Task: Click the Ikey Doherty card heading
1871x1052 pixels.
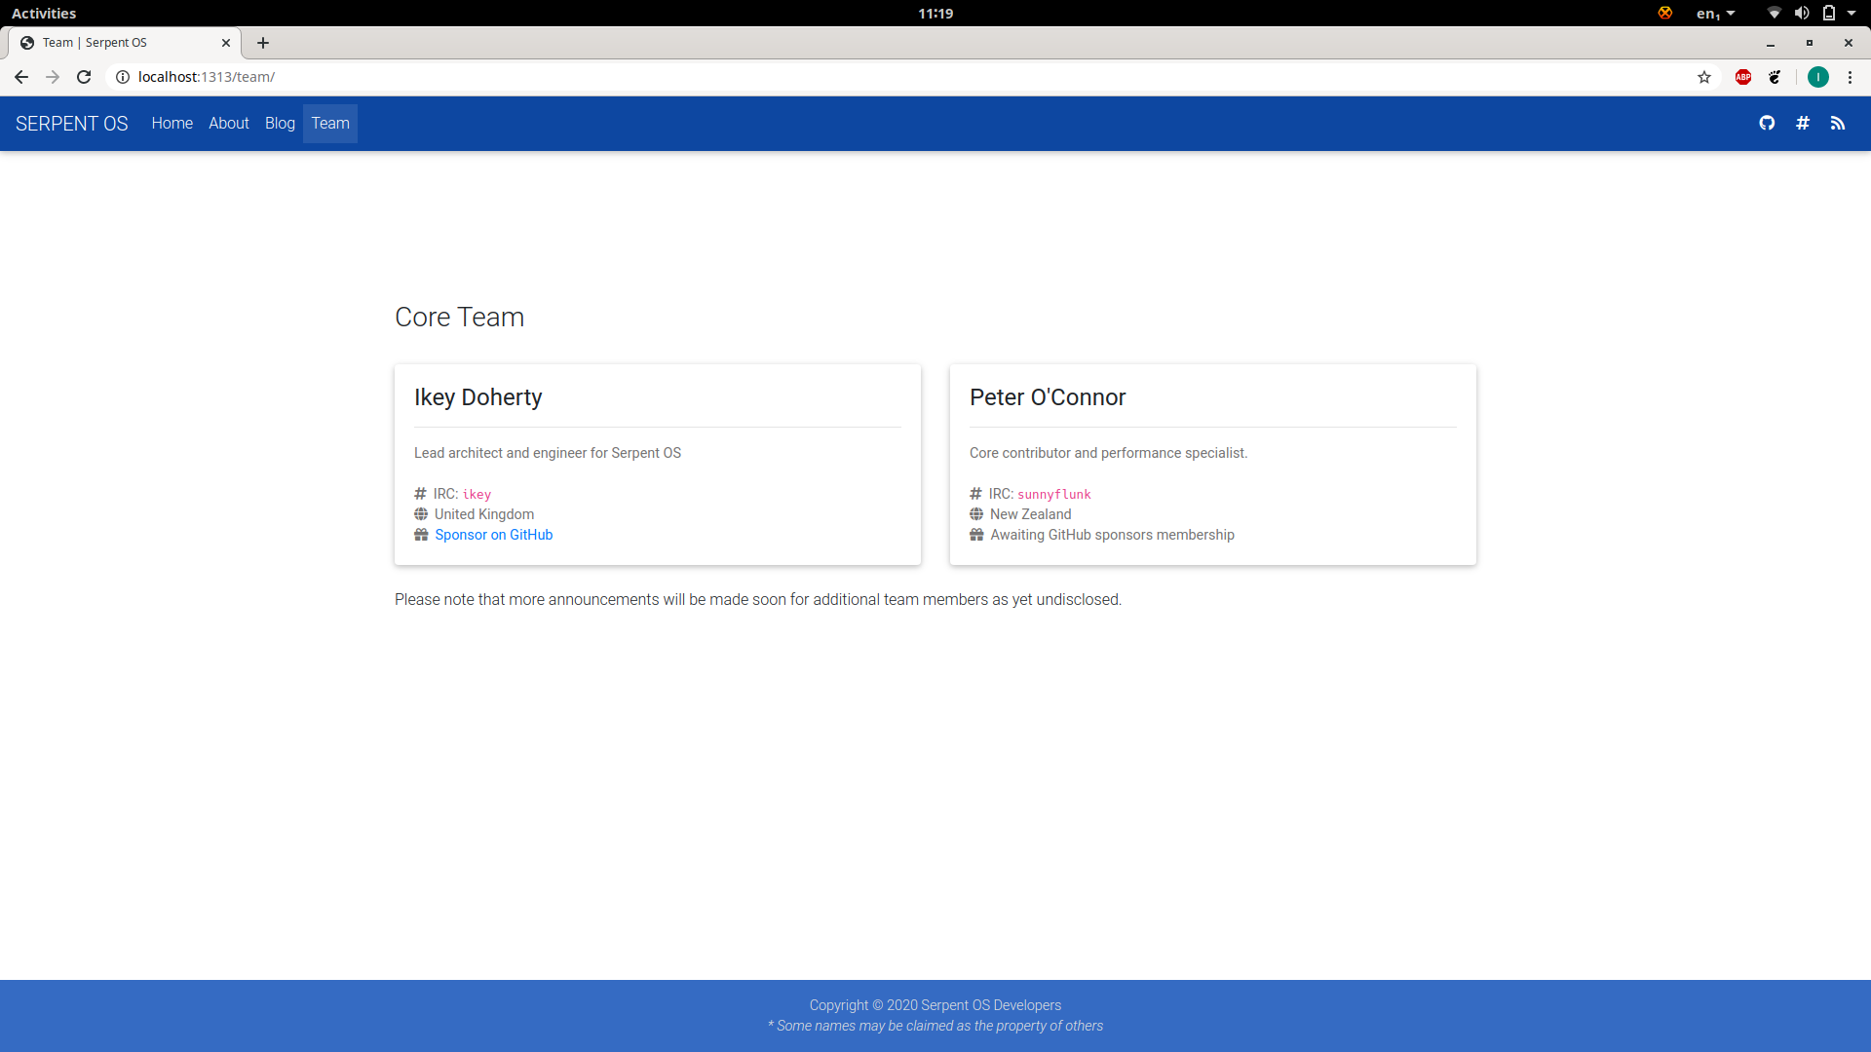Action: (477, 397)
